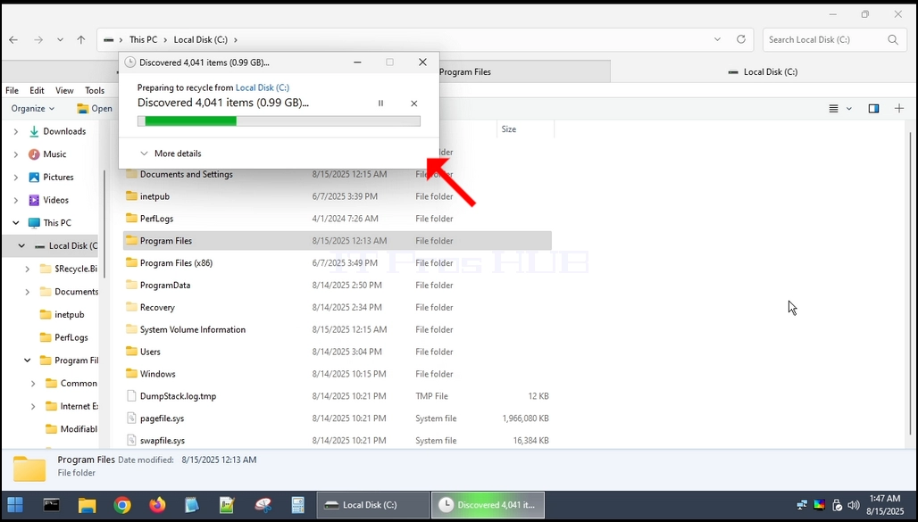Click the This PC breadcrumb in the address bar
This screenshot has width=918, height=522.
coord(144,40)
